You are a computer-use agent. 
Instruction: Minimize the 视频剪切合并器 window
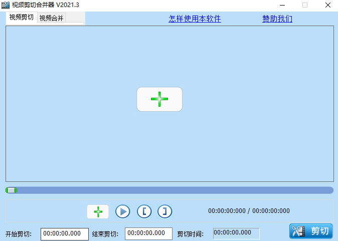pyautogui.click(x=282, y=5)
